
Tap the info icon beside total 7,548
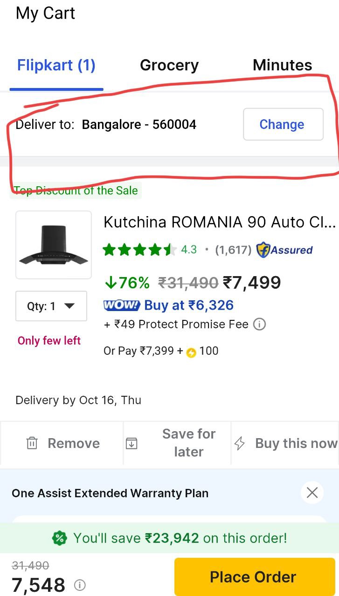(x=80, y=585)
